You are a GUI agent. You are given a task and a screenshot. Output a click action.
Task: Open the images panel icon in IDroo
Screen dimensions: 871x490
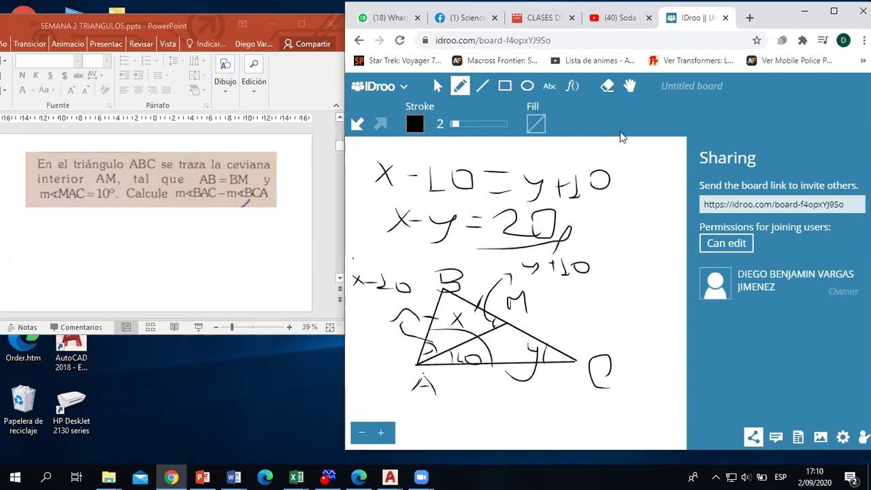[821, 438]
